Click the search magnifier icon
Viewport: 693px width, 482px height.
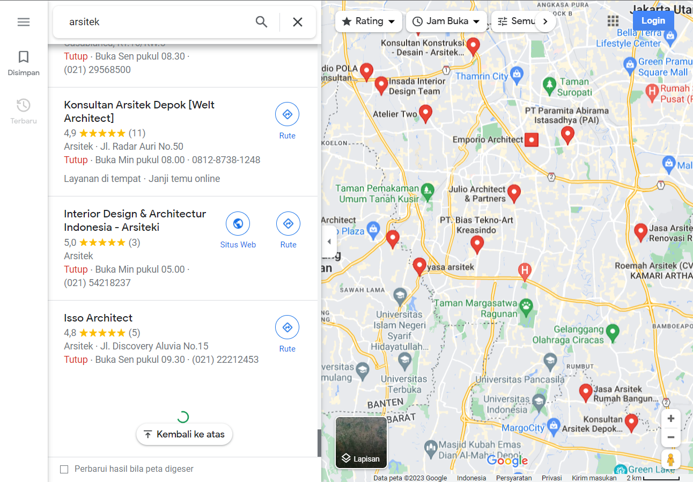tap(261, 22)
